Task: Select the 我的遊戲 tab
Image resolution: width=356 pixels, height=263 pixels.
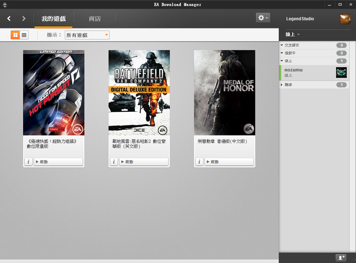Action: (53, 19)
